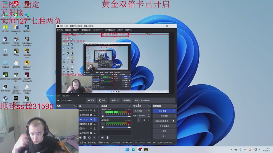Open the 文件(F) menu
The height and width of the screenshot is (153, 273).
pyautogui.click(x=60, y=30)
